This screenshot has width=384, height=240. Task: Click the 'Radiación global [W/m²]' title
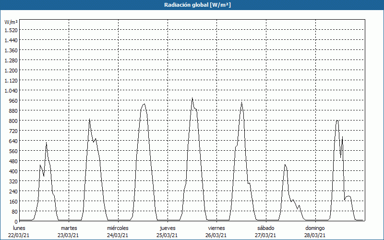pyautogui.click(x=197, y=5)
